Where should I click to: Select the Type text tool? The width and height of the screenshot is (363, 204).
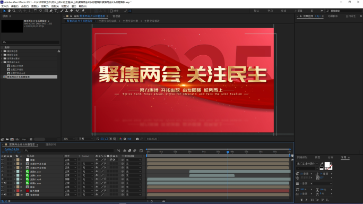coord(56,11)
